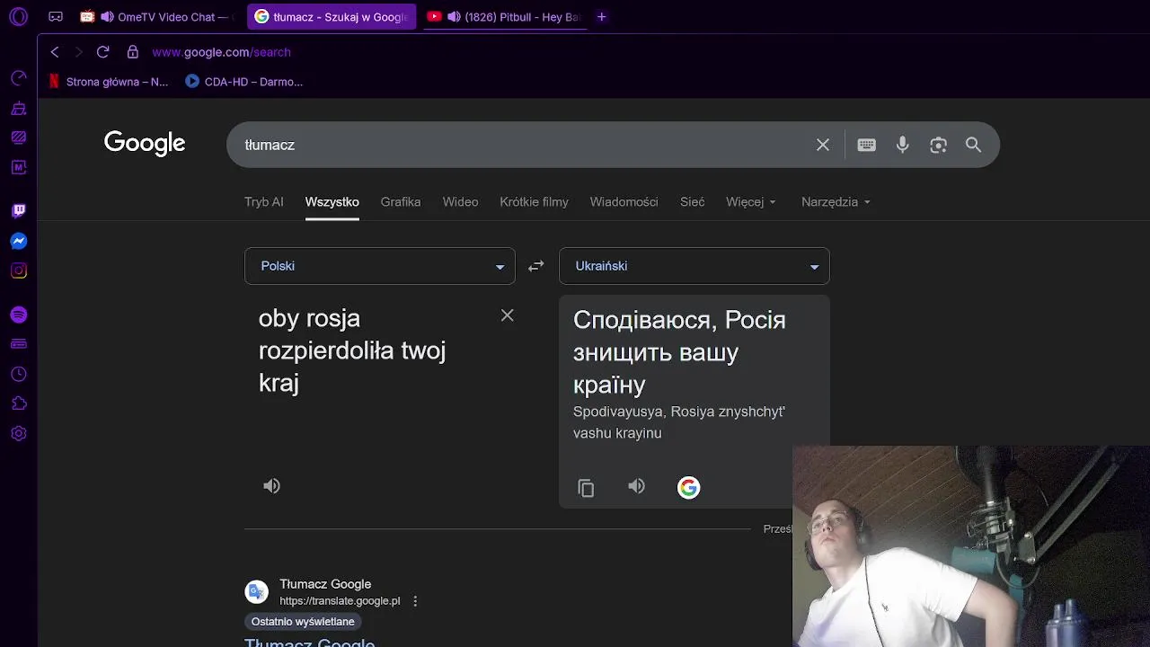
Task: Listen to the Polish source text
Action: 271,486
